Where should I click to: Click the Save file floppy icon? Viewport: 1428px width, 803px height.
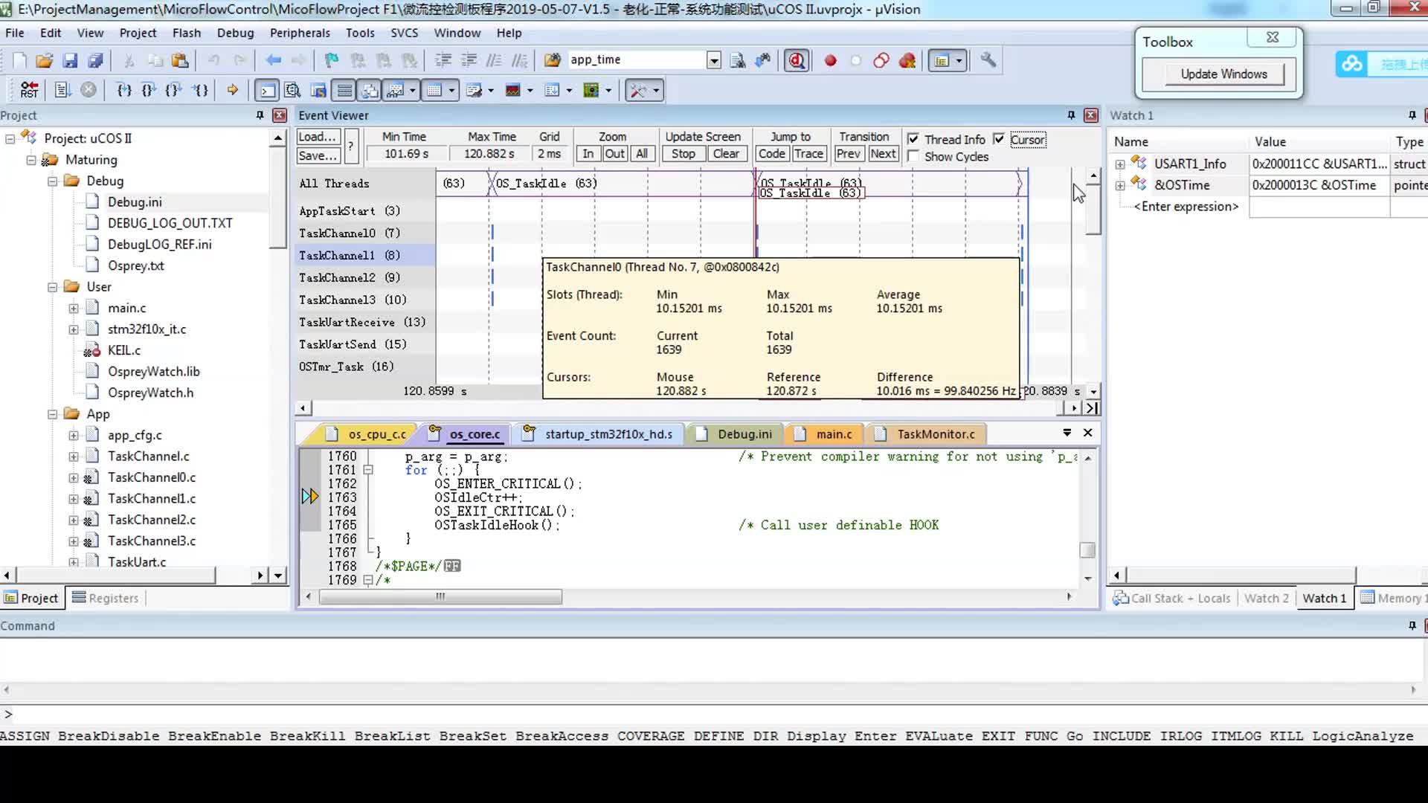pyautogui.click(x=70, y=60)
